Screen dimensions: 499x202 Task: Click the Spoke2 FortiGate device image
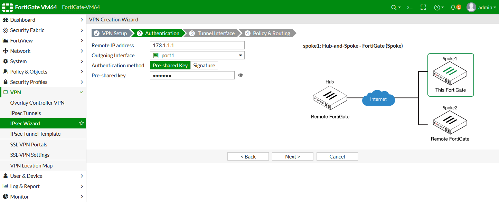(450, 123)
